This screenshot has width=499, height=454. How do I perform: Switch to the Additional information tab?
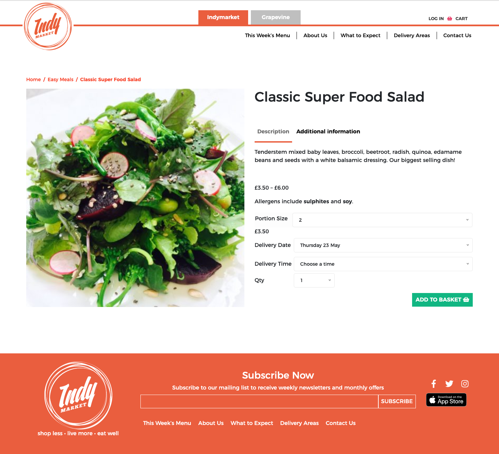(x=328, y=131)
